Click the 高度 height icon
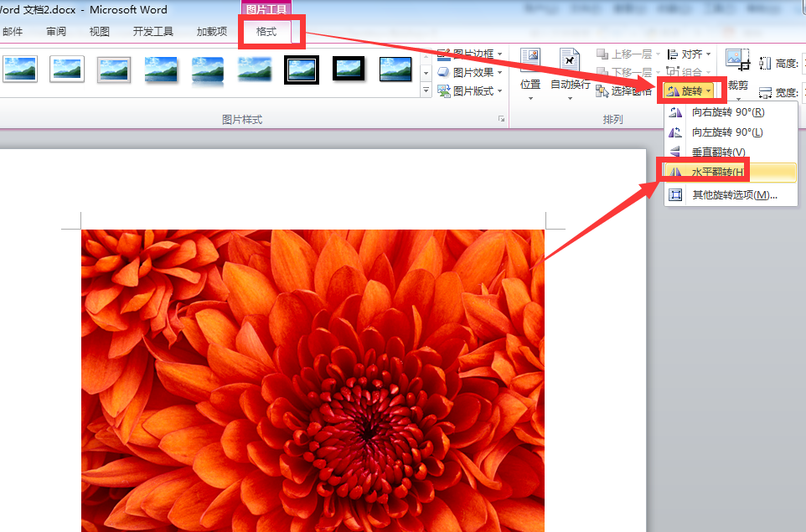Screen dimensions: 806x532 coord(765,63)
